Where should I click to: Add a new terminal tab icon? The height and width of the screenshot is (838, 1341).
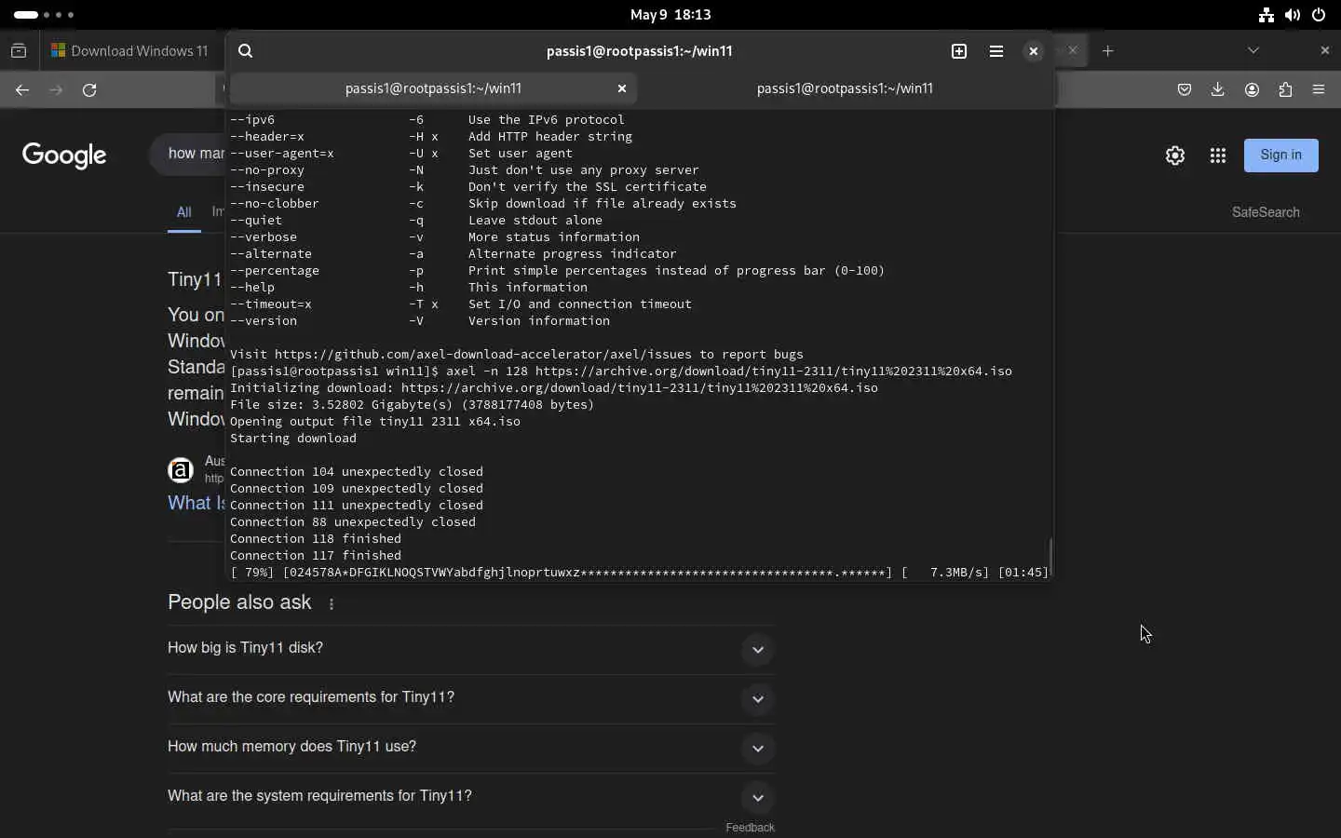[959, 51]
